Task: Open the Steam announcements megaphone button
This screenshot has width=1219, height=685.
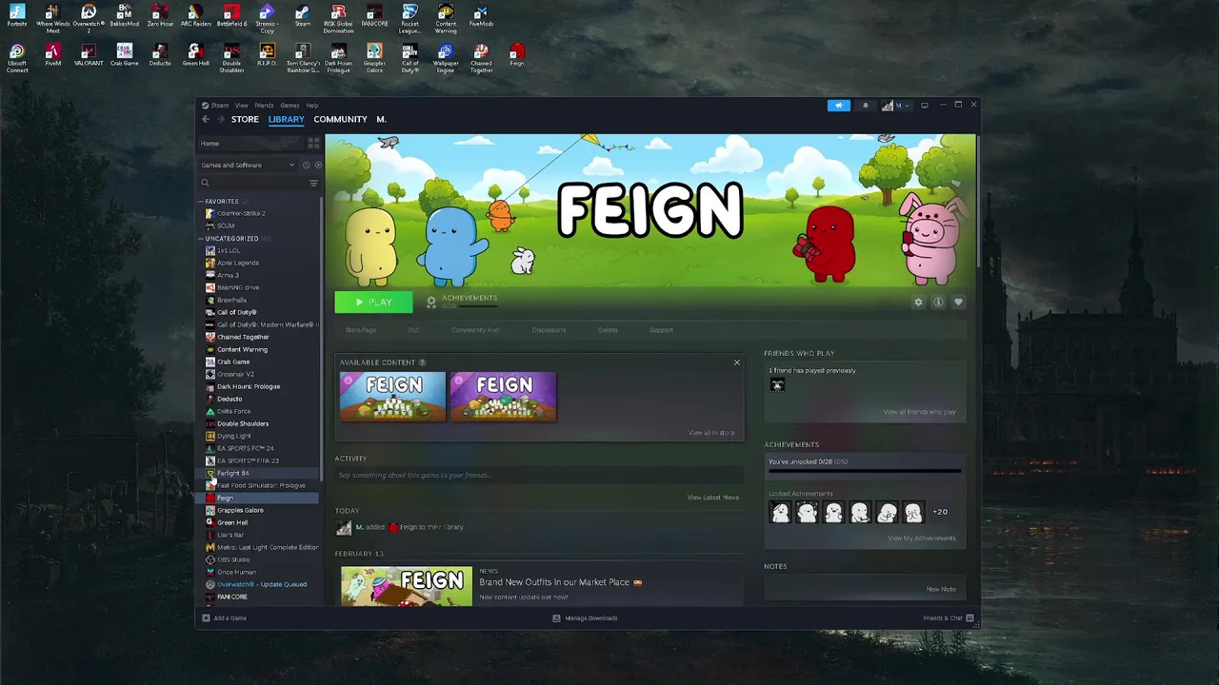Action: point(839,106)
